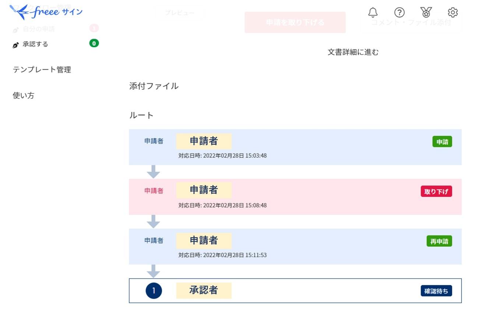Screen dimensions: 478x316
Task: Open the settings gear icon
Action: [453, 13]
